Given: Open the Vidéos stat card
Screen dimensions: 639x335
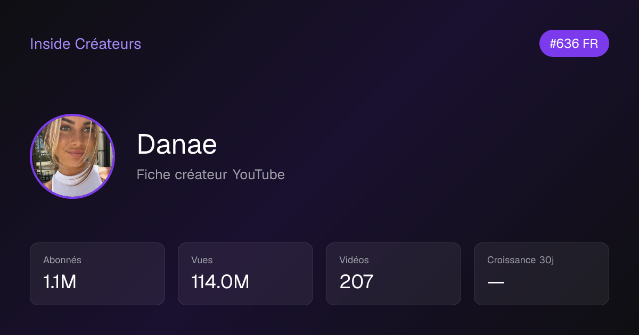Looking at the screenshot, I should (394, 274).
